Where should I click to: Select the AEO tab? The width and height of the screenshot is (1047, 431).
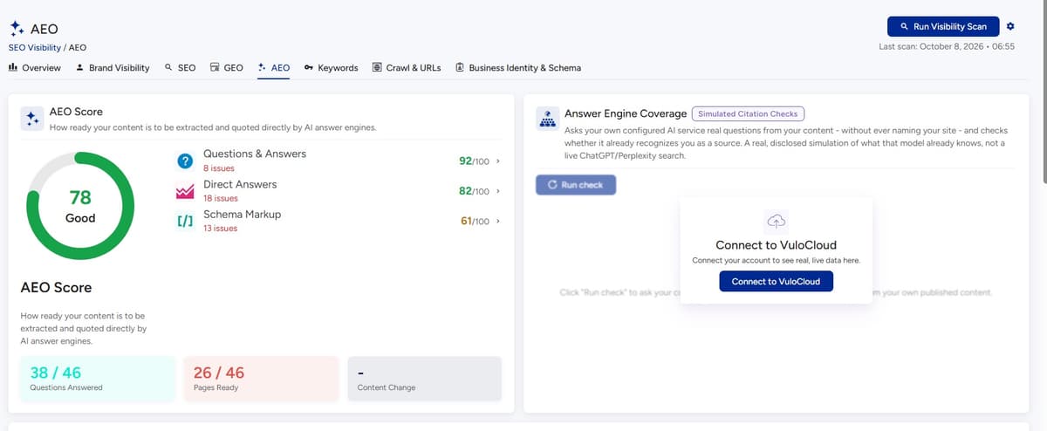(x=274, y=67)
